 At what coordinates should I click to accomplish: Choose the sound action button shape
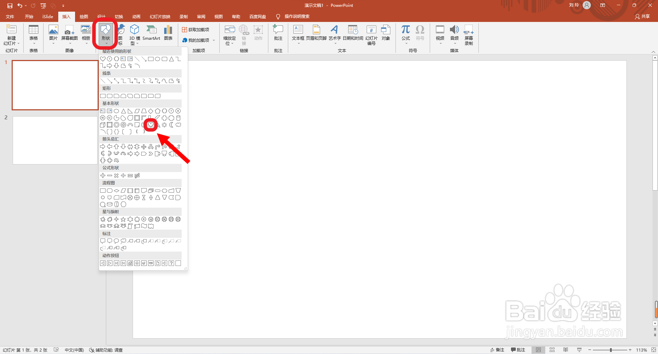164,263
